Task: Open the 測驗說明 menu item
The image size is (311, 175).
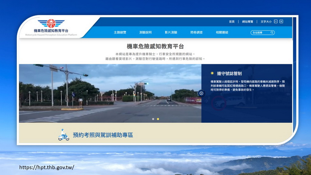Action: click(x=145, y=33)
